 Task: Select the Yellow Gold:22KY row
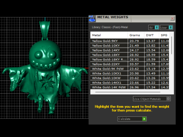tap(130, 64)
